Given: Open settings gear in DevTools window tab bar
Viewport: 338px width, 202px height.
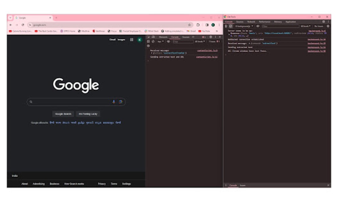Looking at the screenshot, I should click(x=323, y=22).
